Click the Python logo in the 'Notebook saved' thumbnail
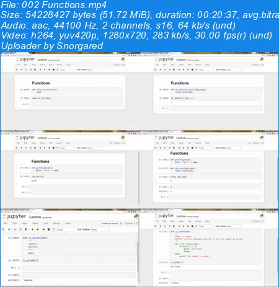Screen dimensions: 279x287 point(136,217)
